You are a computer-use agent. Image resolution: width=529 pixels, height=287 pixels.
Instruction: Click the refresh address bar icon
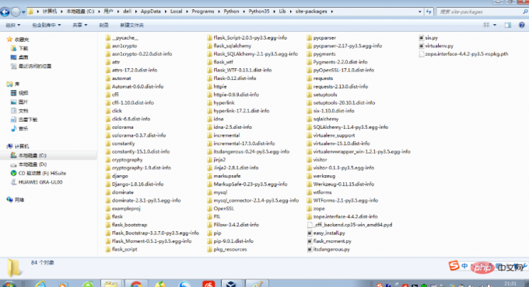[429, 12]
